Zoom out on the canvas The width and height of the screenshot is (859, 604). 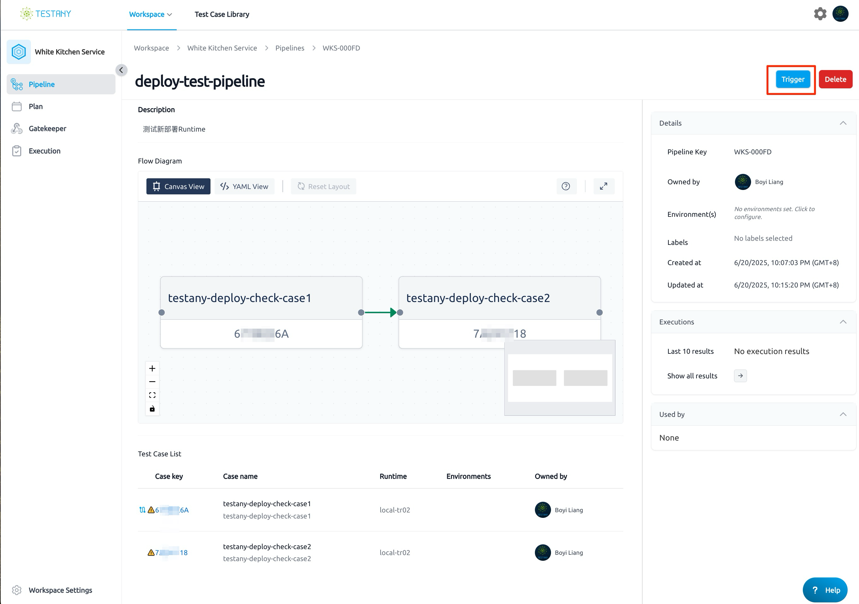click(152, 382)
